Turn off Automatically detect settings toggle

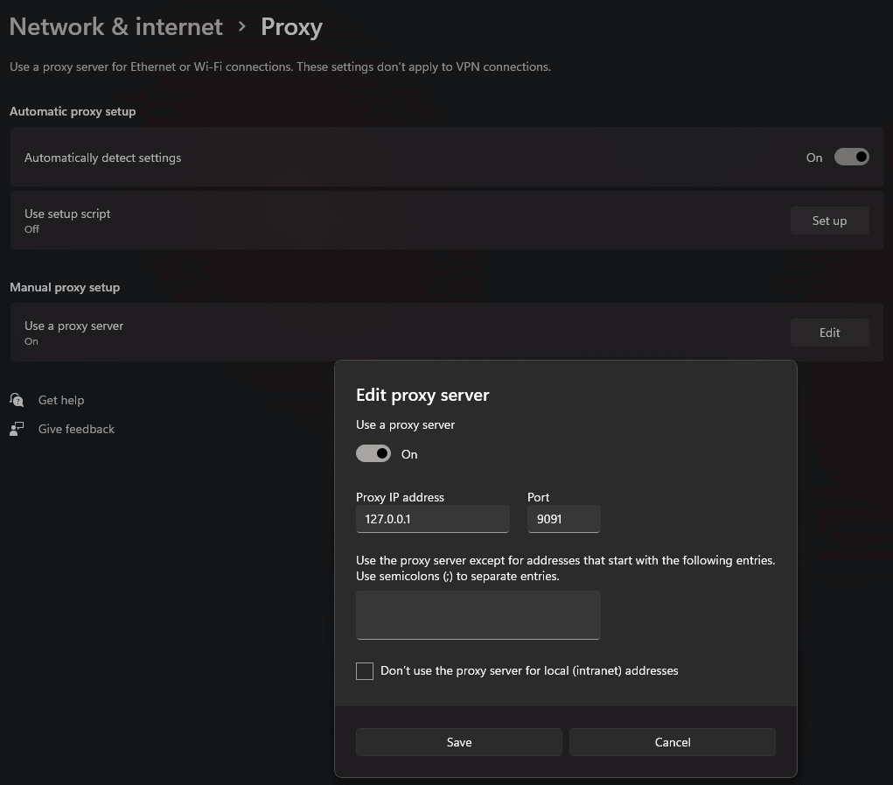[x=850, y=158]
